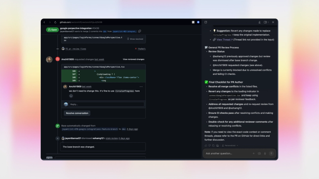The width and height of the screenshot is (319, 179).
Task: Open the FE pr review fixes commit
Action: [x=76, y=49]
